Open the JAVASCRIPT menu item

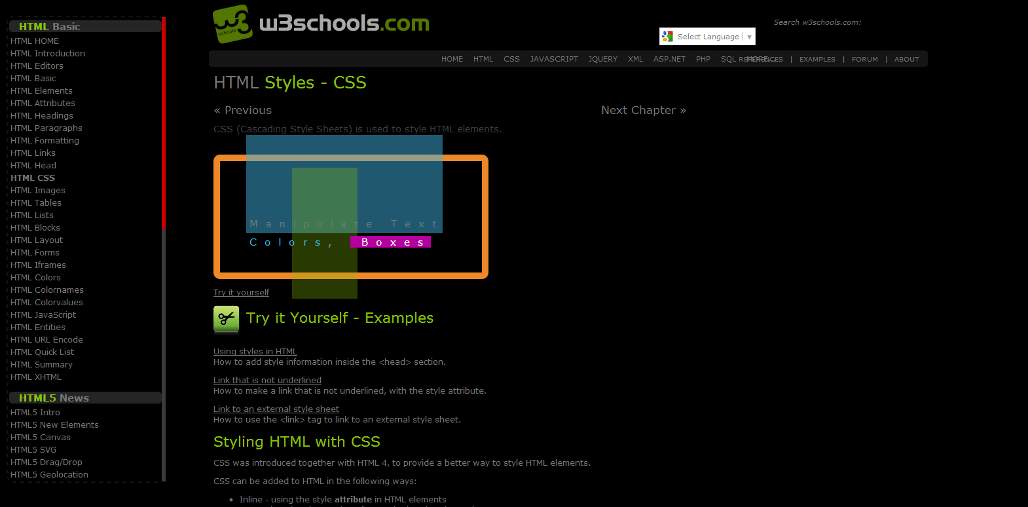[554, 59]
